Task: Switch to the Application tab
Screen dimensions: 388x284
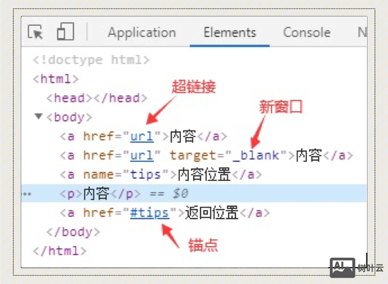Action: click(142, 33)
